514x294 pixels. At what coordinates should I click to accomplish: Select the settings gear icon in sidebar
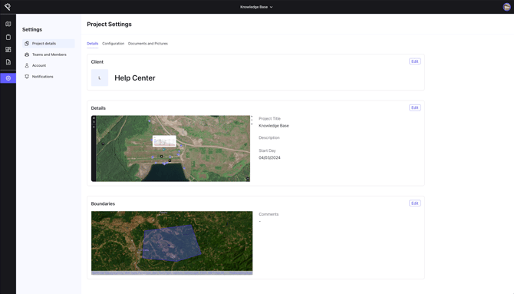click(x=8, y=78)
